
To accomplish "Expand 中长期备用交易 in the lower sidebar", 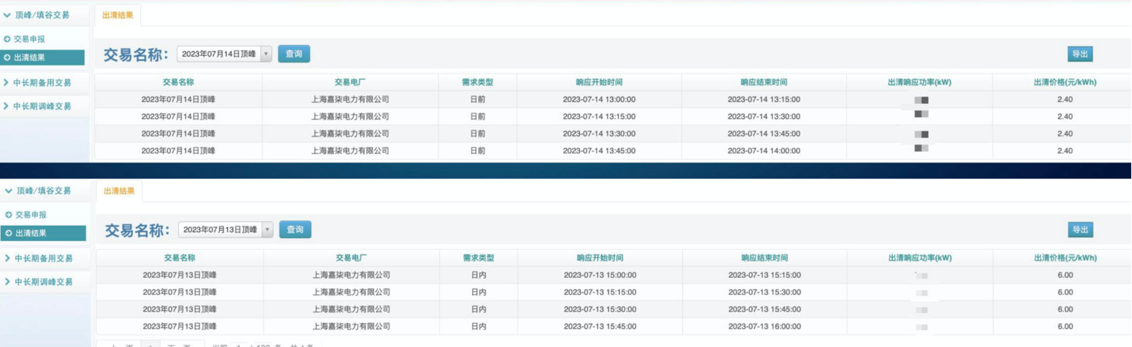I will click(41, 258).
